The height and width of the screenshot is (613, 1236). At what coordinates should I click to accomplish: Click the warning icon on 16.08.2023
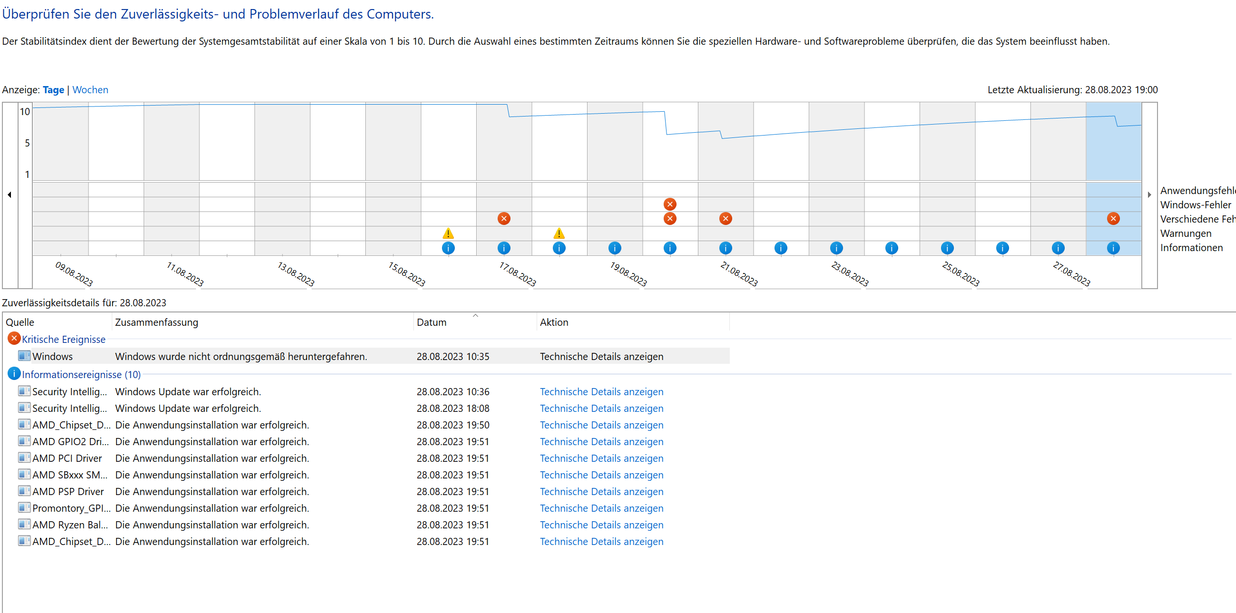448,234
